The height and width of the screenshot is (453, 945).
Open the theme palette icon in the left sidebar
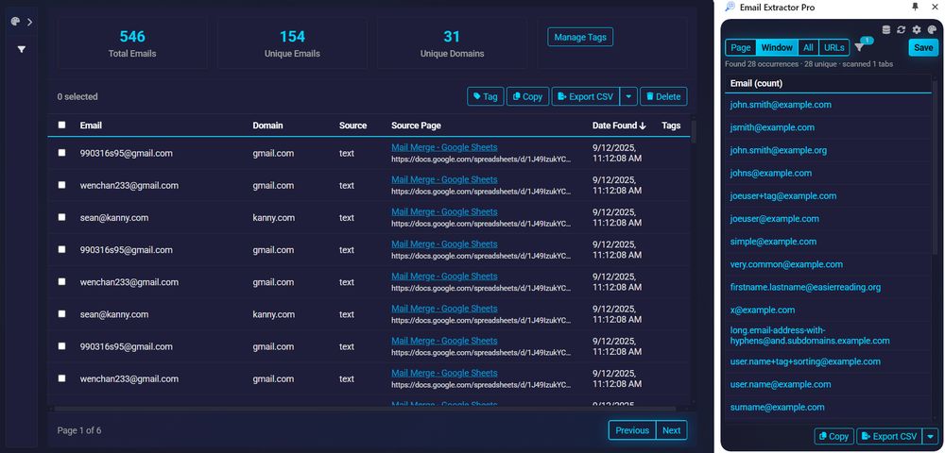[16, 22]
